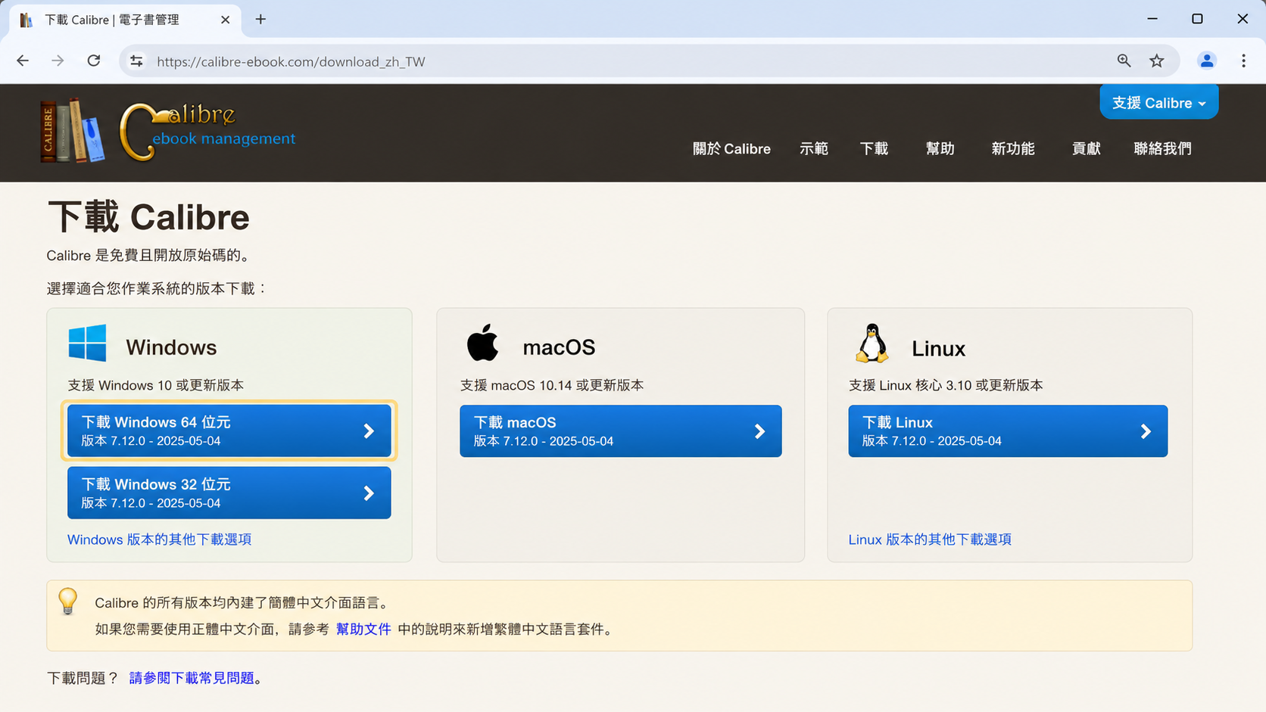
Task: Click the Calibre ebook management wordmark
Action: [x=208, y=132]
